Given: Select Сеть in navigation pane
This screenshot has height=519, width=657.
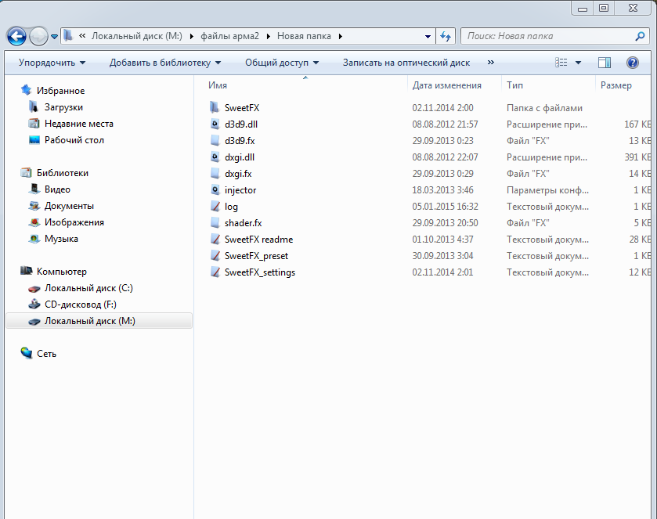Looking at the screenshot, I should (46, 354).
